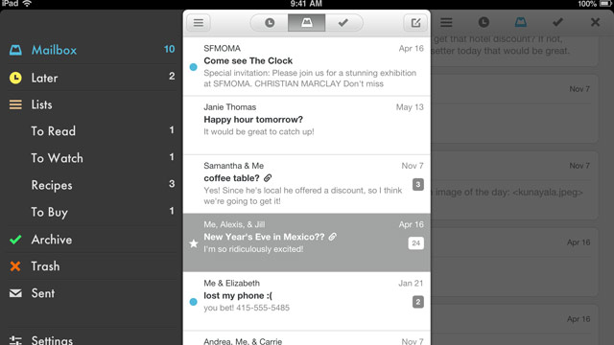Open SFMOMA email Come see The Clock
614x345 pixels.
click(x=307, y=66)
